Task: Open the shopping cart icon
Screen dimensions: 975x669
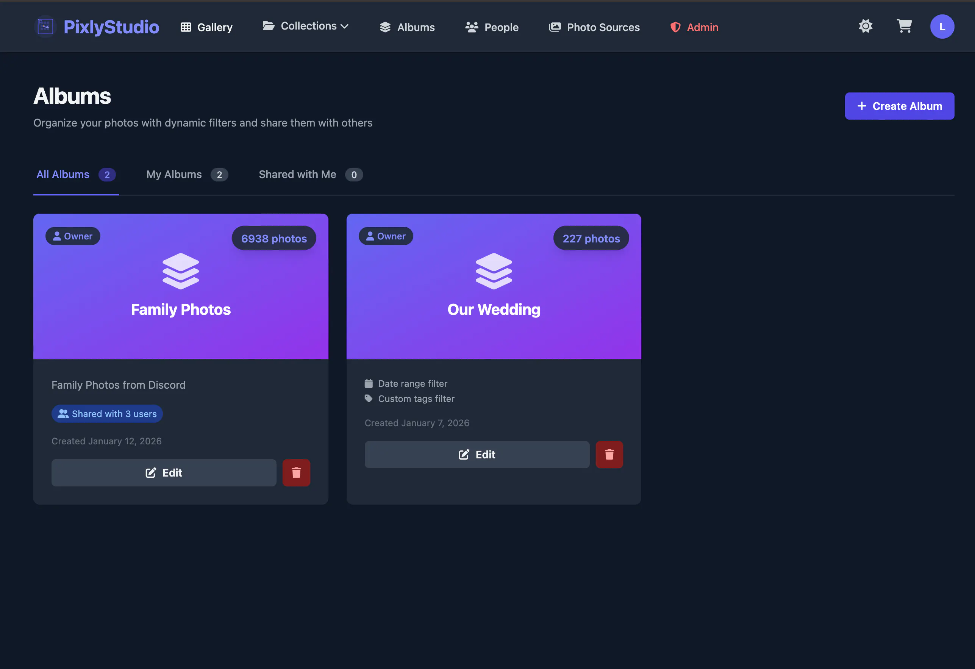Action: pos(904,27)
